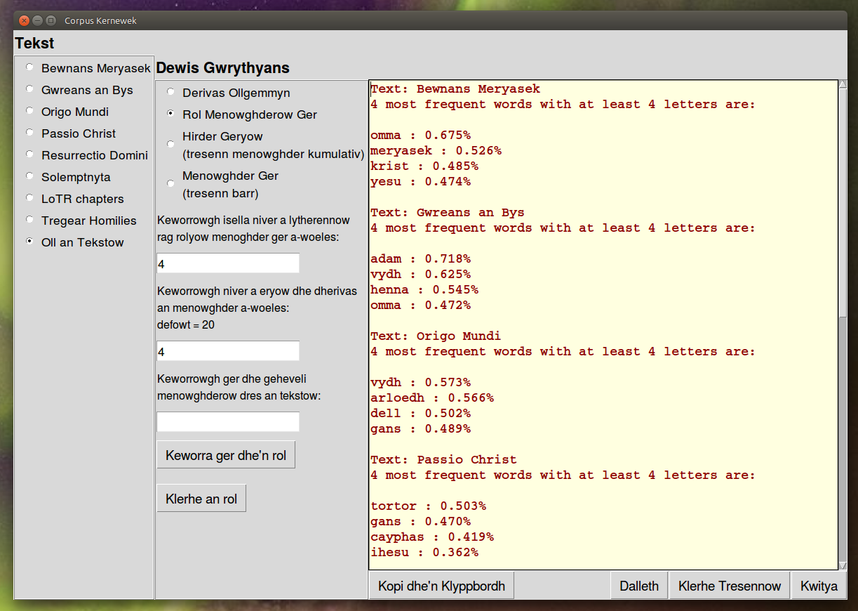
Task: Click the output scrollbar down arrow
Action: (843, 565)
